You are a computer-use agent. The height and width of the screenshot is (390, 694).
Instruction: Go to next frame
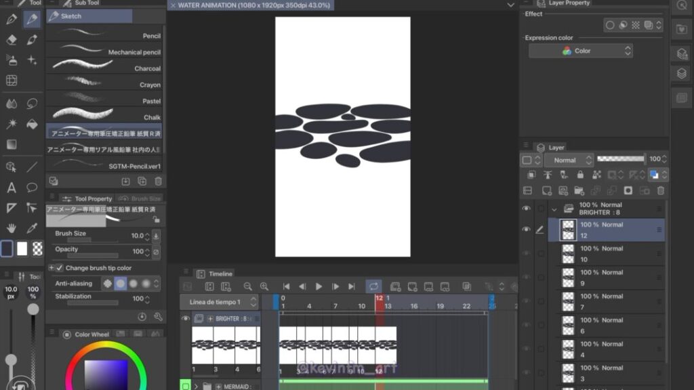(335, 286)
